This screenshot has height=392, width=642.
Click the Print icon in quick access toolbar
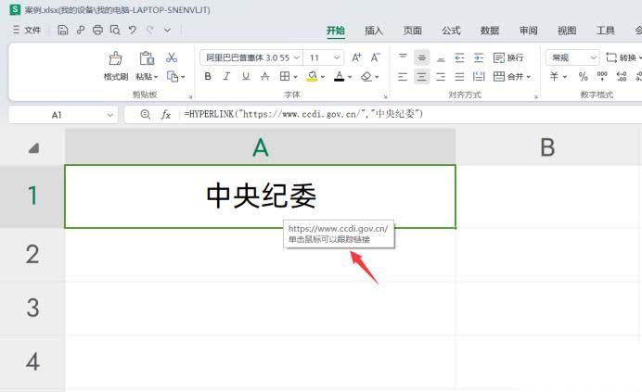(97, 30)
